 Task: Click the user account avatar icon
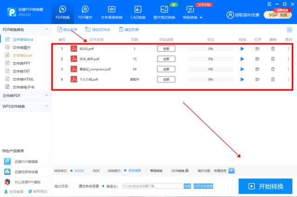[230, 15]
